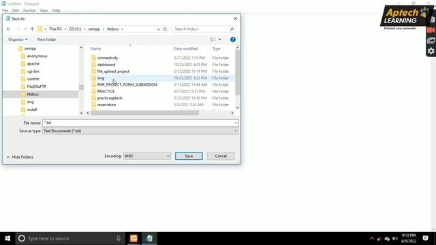This screenshot has width=436, height=245.
Task: Change view layout icon
Action: (213, 39)
